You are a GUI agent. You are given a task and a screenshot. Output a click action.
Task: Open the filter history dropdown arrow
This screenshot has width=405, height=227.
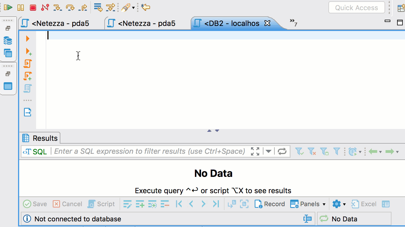pos(268,152)
